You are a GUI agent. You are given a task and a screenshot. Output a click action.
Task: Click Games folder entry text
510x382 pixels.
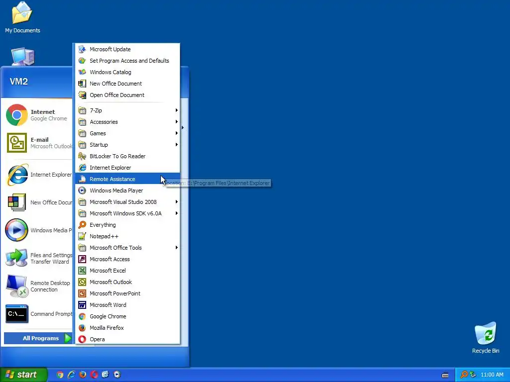click(98, 133)
